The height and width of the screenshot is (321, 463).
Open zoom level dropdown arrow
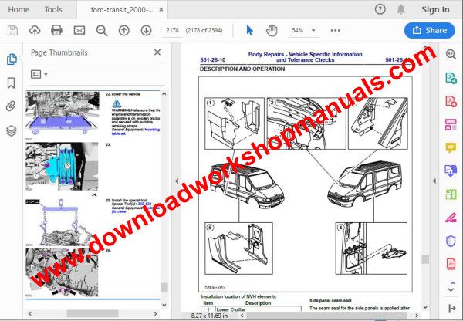313,30
